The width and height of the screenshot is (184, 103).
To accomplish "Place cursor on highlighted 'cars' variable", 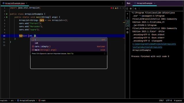I will 42,20.
